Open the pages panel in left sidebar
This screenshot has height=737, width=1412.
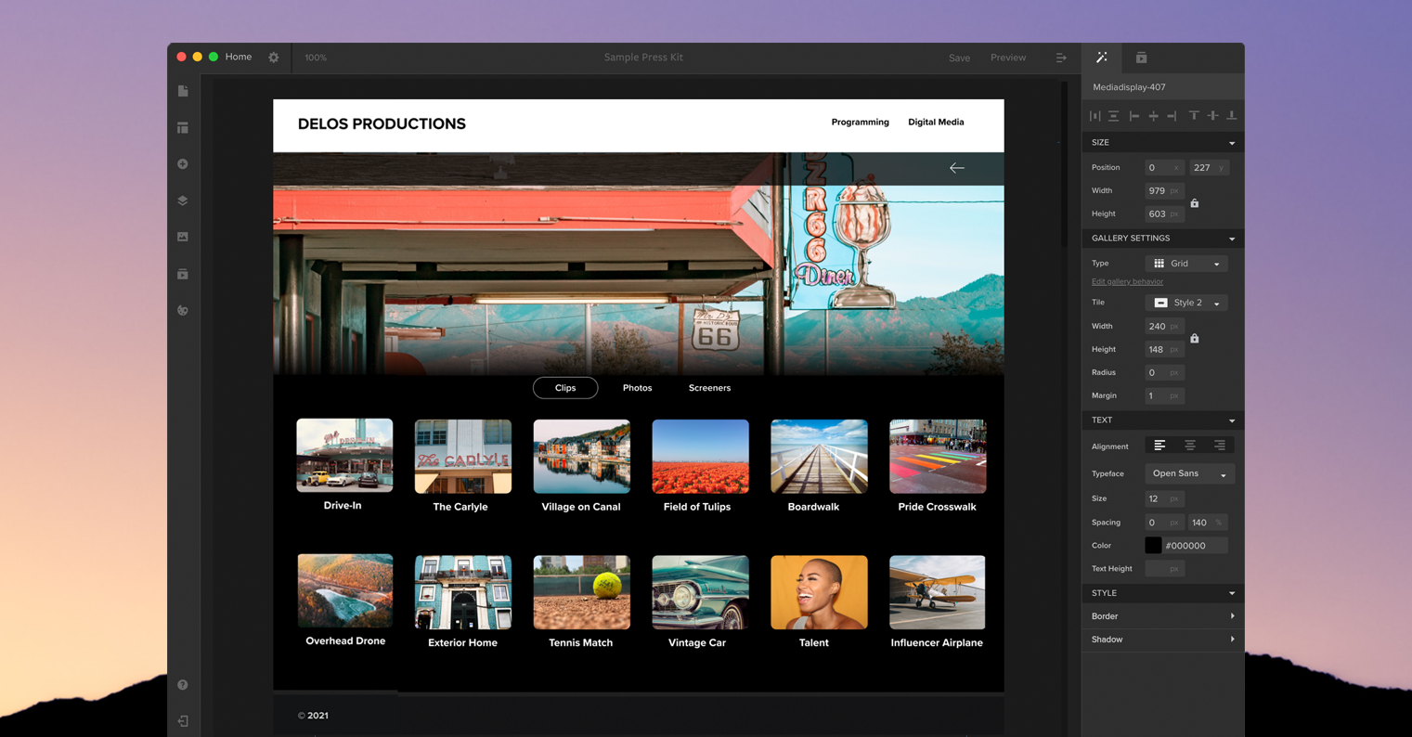[x=183, y=90]
